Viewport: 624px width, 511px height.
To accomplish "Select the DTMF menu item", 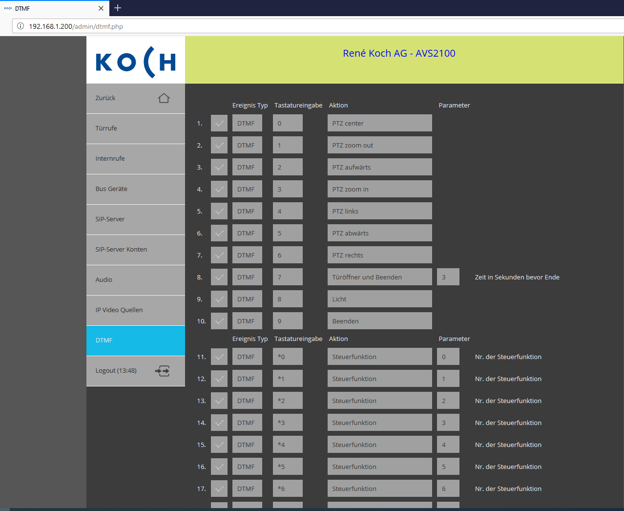I will 136,341.
